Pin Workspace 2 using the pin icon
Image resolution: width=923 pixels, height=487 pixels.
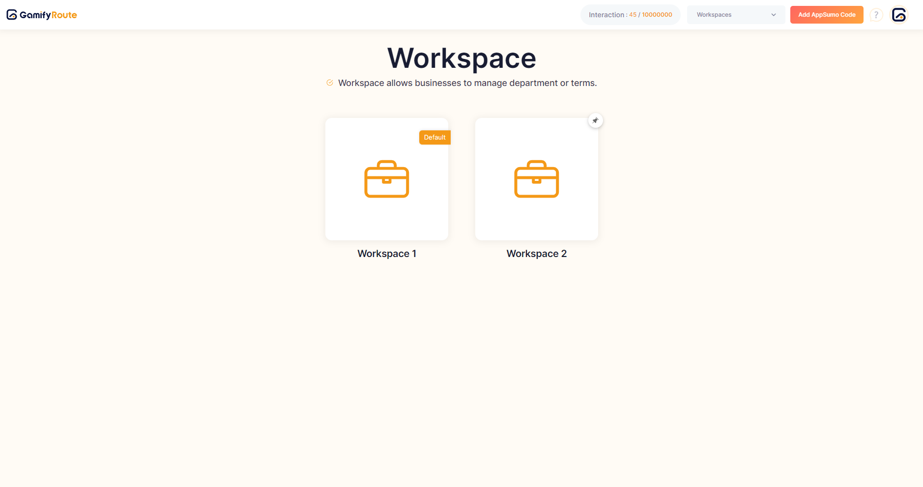tap(595, 120)
